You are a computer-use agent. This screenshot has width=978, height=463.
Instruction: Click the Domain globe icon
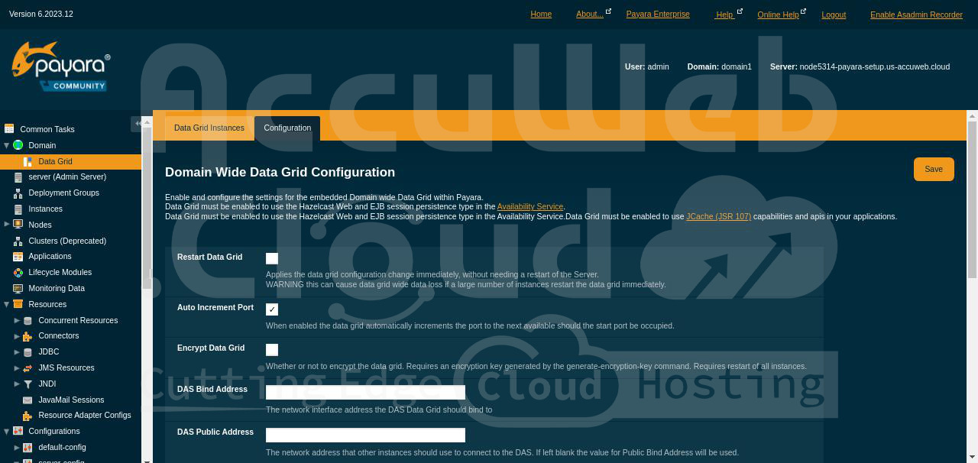point(18,145)
